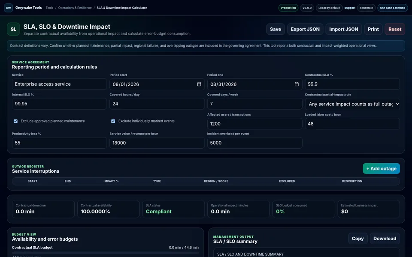Click Affected users / transactions field
The image size is (412, 257).
[254, 124]
